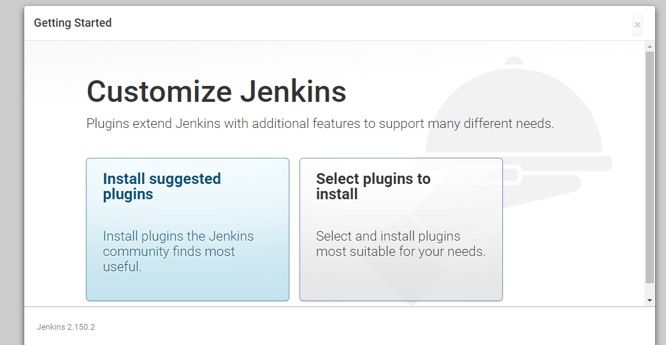Click the 'Select plugins to install' bold title text
The image size is (666, 345).
373,187
